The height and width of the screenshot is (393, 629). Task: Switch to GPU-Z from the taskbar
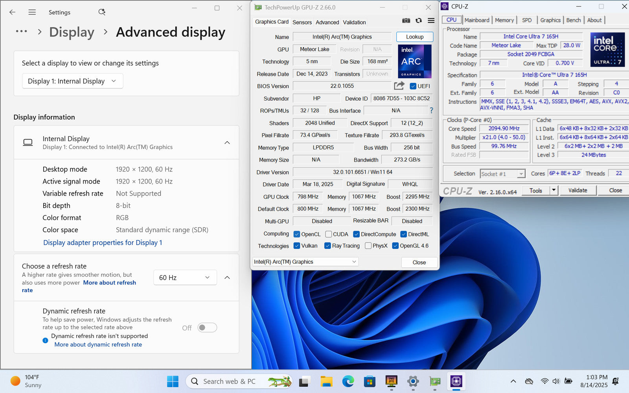point(435,381)
